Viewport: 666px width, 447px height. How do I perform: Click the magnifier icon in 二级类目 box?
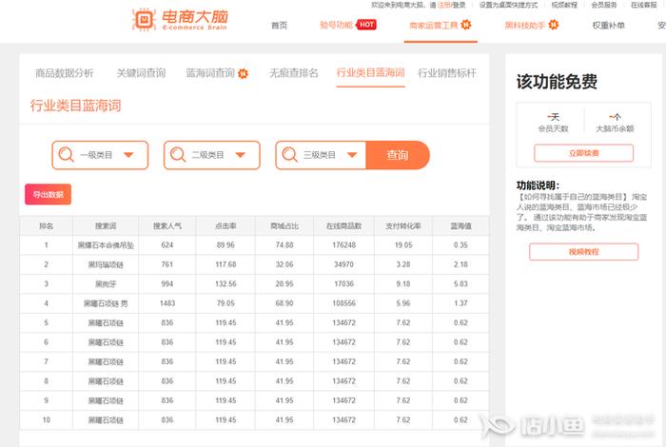pyautogui.click(x=178, y=154)
